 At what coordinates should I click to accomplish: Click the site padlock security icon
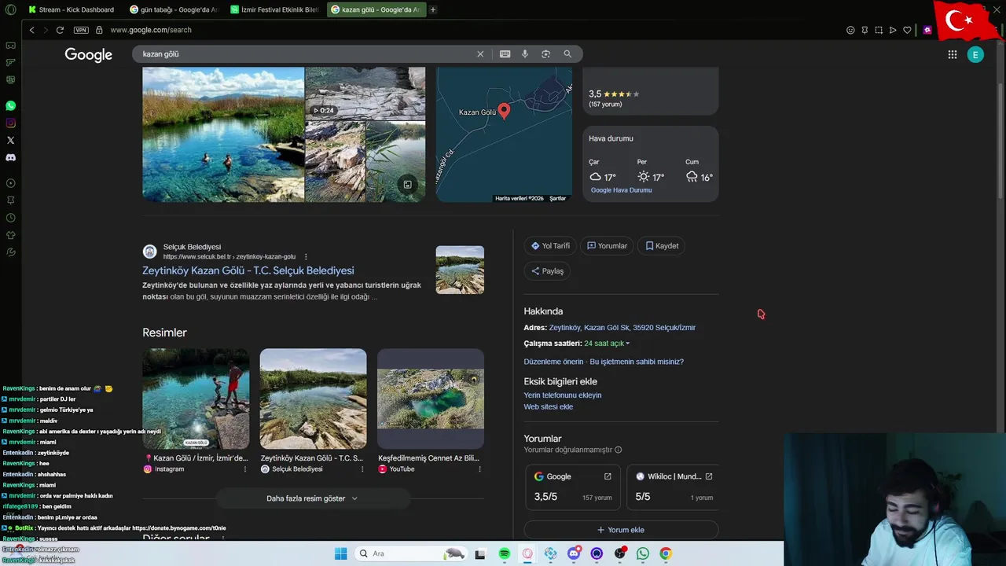click(99, 30)
